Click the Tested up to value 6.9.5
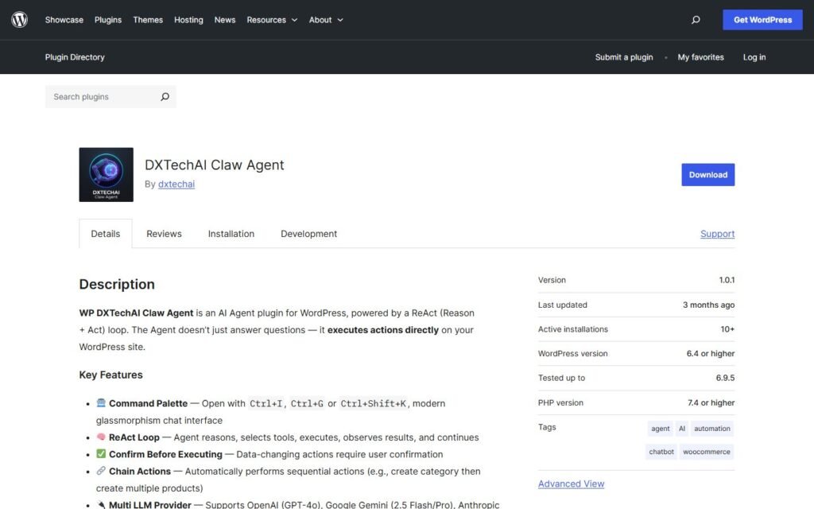 pos(725,378)
